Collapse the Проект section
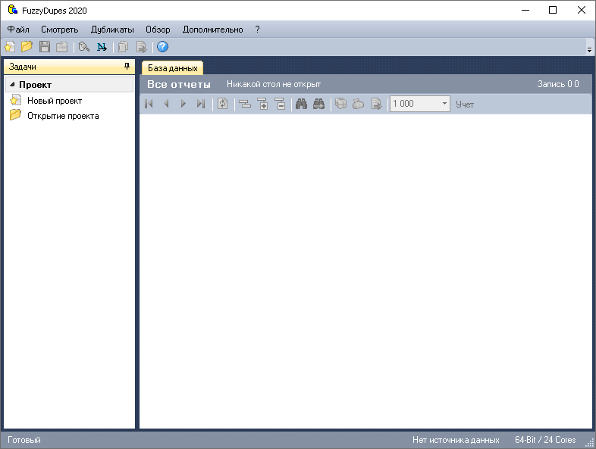The image size is (596, 449). coord(12,85)
